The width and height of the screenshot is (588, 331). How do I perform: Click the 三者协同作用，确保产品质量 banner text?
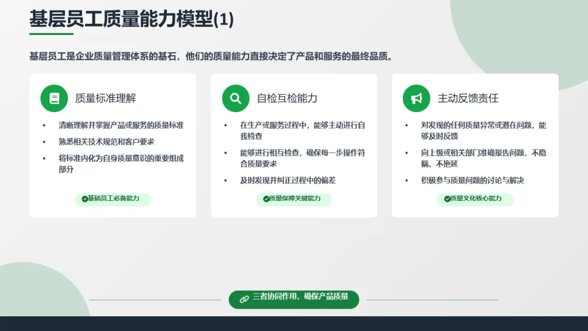point(301,297)
